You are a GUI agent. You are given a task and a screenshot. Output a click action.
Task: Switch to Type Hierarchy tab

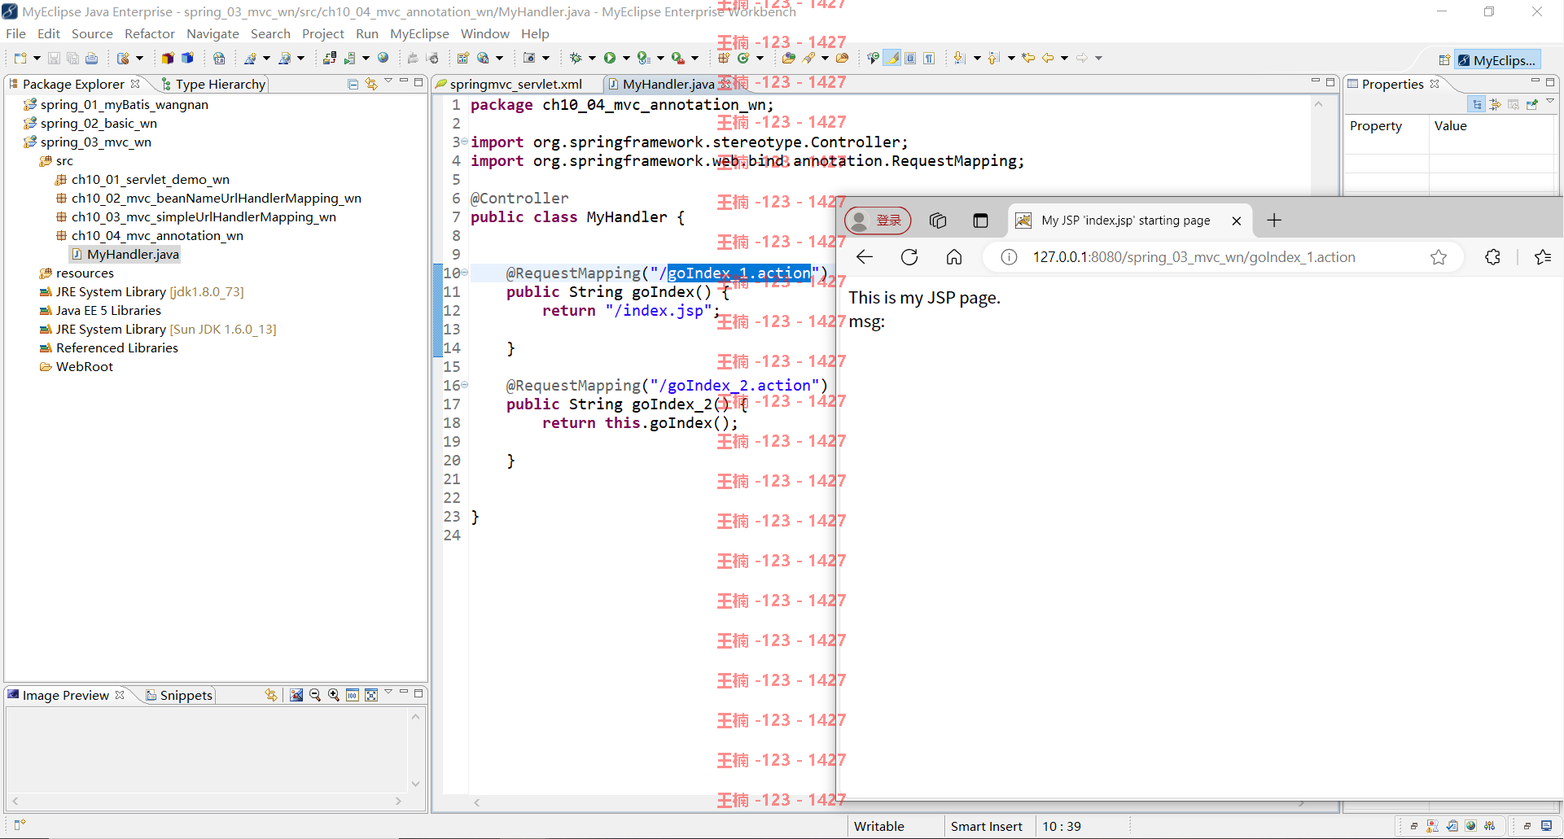click(x=213, y=84)
